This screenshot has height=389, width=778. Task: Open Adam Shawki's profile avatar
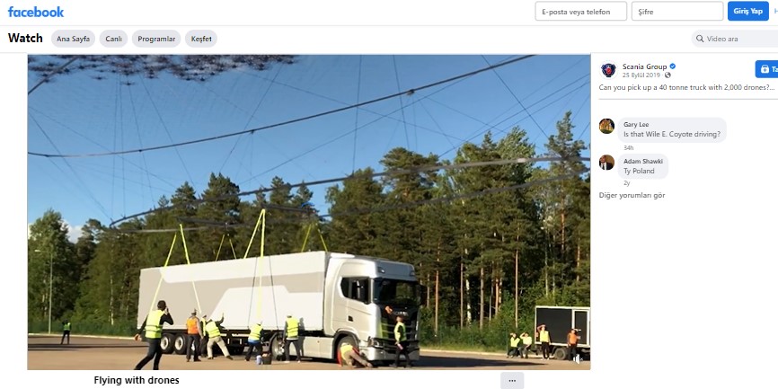tap(606, 163)
